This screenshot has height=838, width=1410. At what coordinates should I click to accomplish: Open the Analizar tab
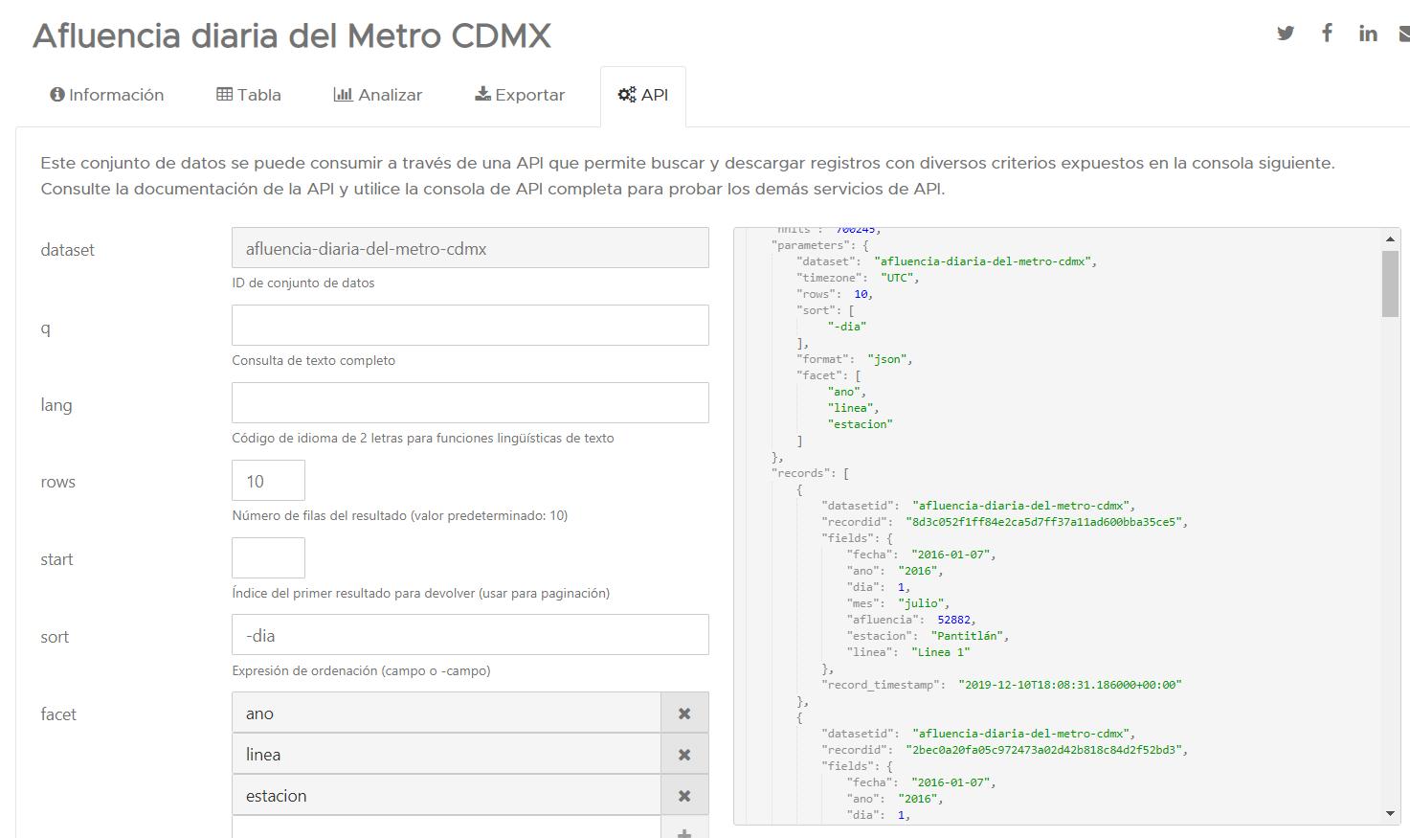tap(378, 95)
